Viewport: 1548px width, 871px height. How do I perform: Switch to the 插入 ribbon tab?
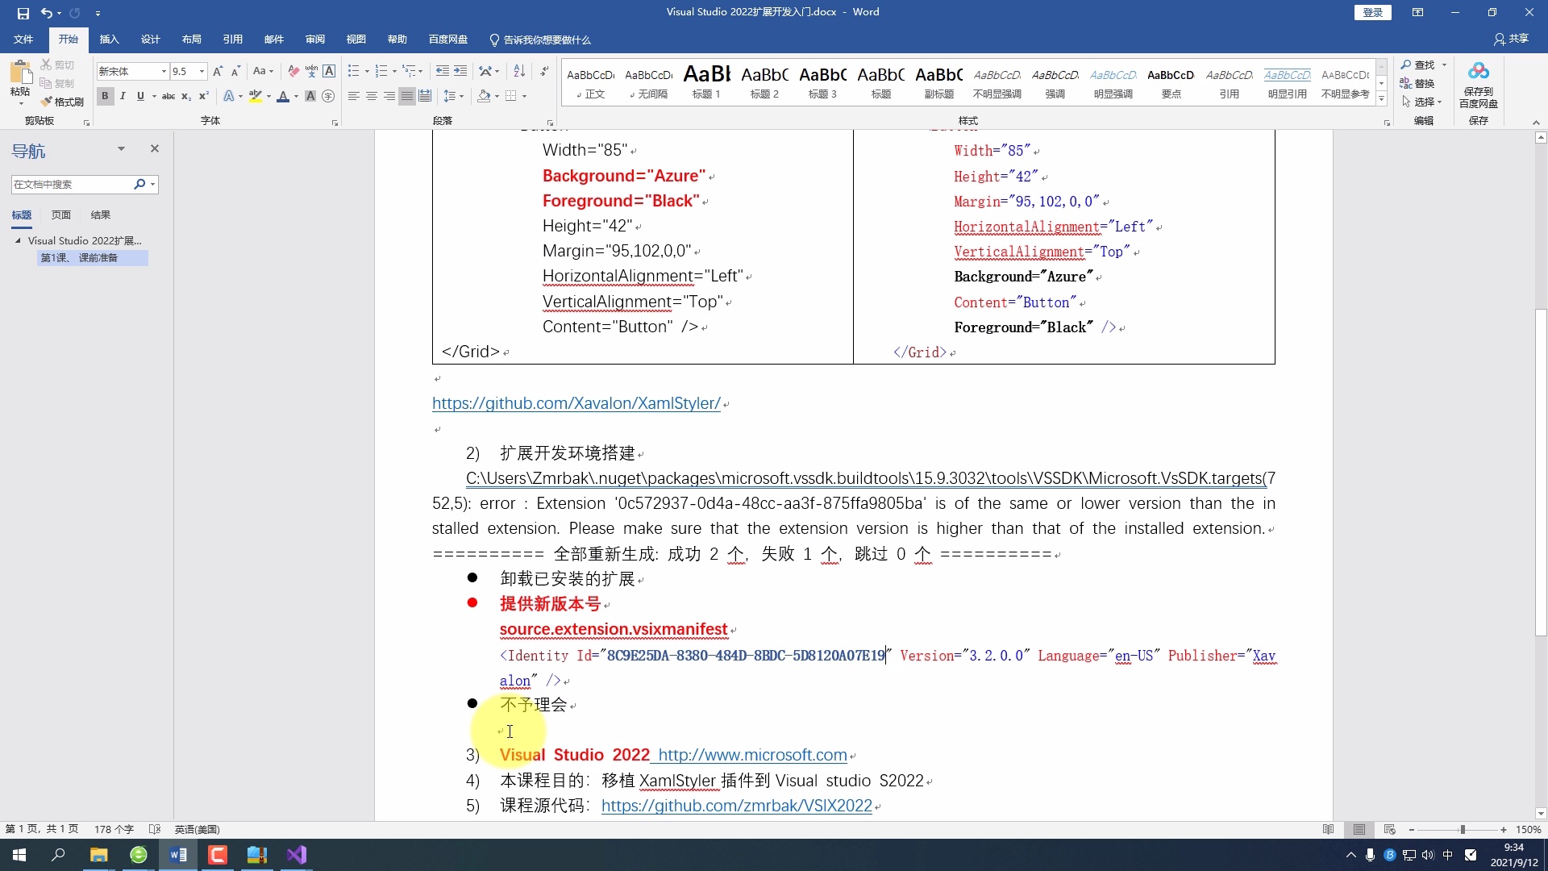pyautogui.click(x=109, y=39)
